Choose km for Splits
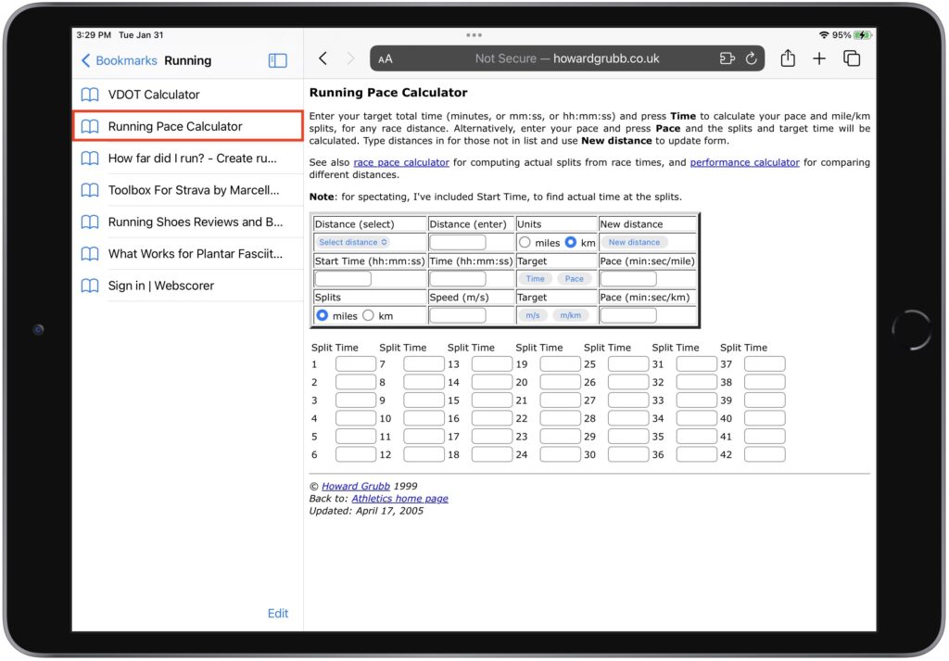Image resolution: width=949 pixels, height=661 pixels. (368, 315)
